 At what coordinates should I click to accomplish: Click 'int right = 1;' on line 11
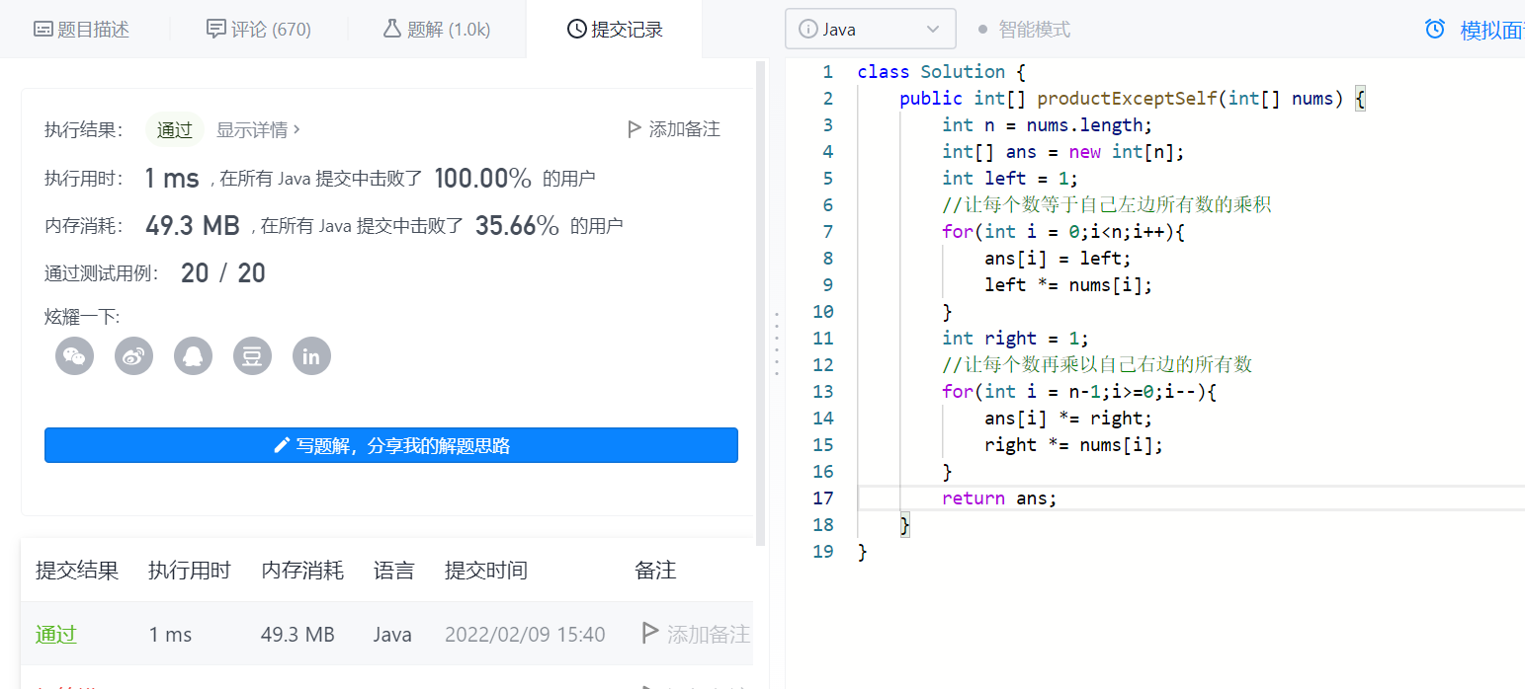tap(1015, 339)
